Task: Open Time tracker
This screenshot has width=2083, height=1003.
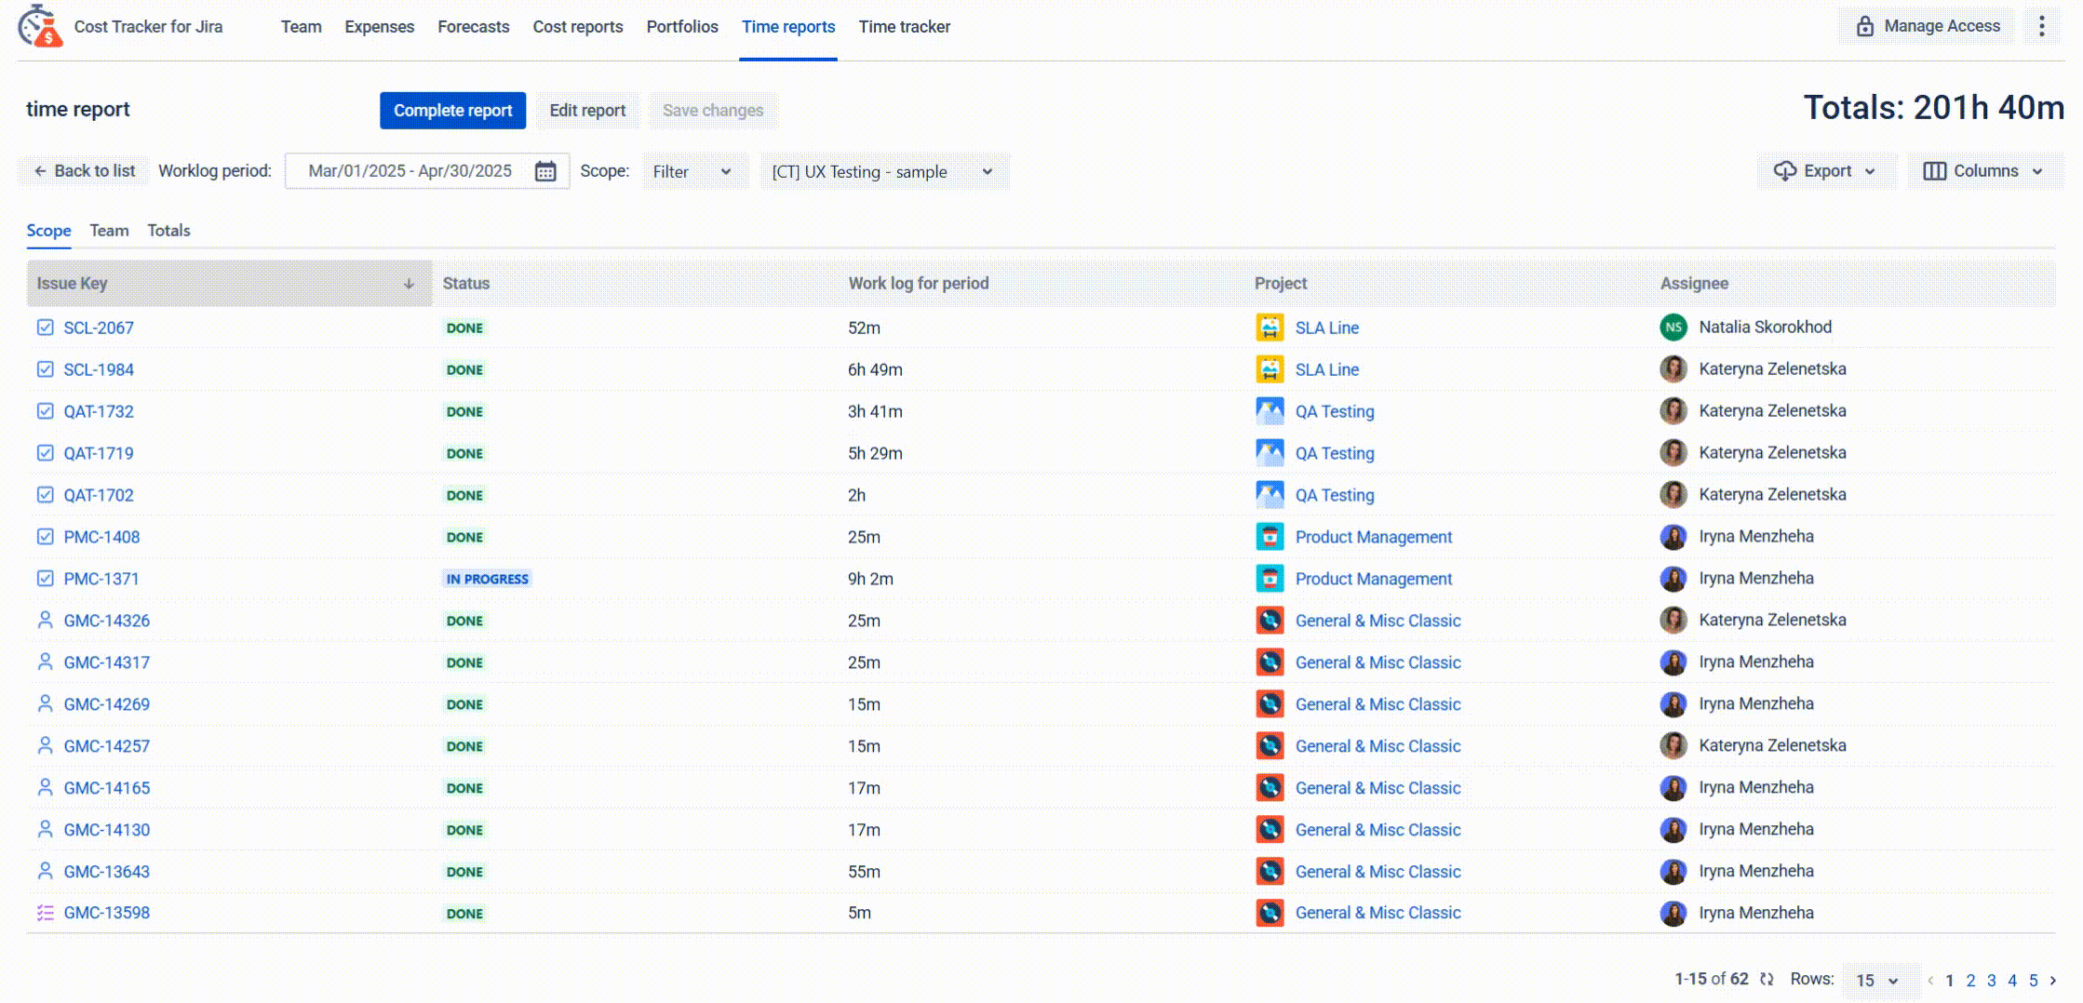Action: click(x=905, y=27)
